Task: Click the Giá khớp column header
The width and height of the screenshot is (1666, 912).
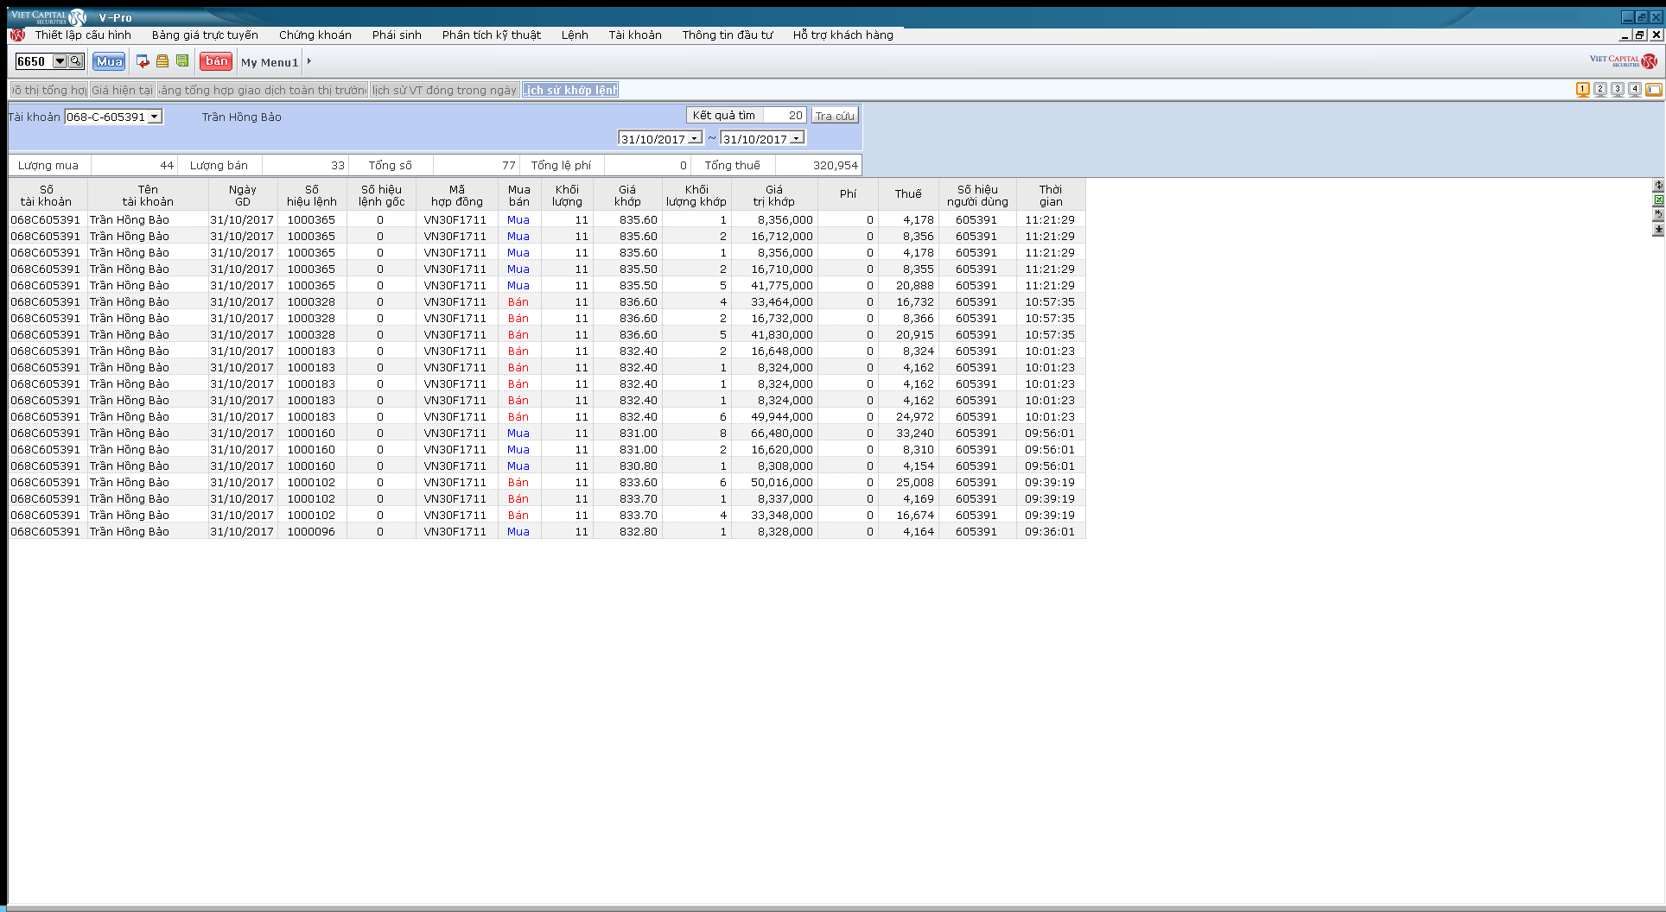Action: (627, 195)
